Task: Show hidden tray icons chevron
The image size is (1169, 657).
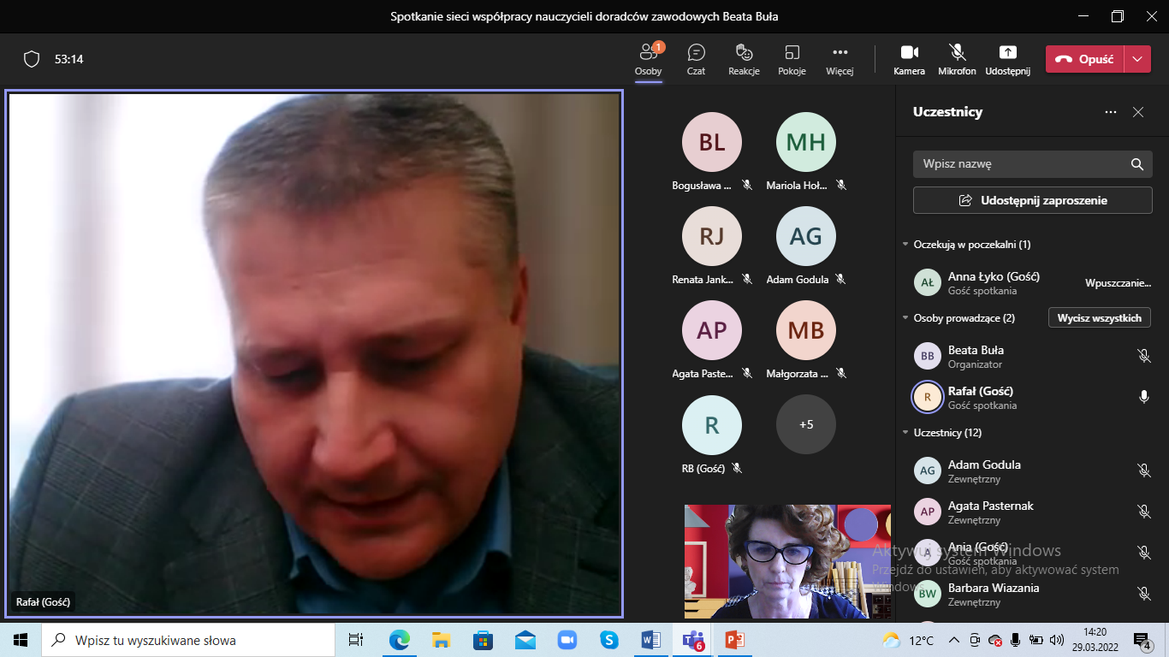Action: 954,640
